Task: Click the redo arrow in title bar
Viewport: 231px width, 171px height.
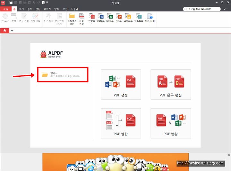Action: [x=38, y=2]
